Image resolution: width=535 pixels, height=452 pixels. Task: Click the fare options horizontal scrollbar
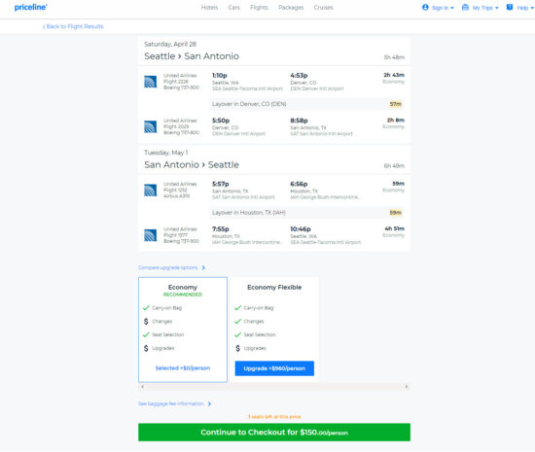coord(274,387)
